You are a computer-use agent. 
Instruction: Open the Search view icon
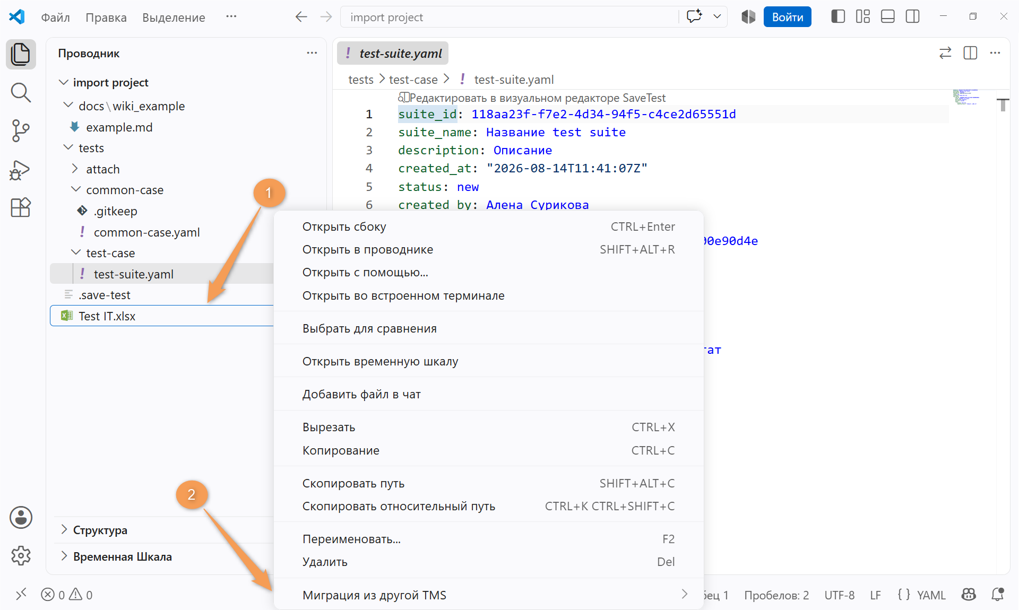21,92
